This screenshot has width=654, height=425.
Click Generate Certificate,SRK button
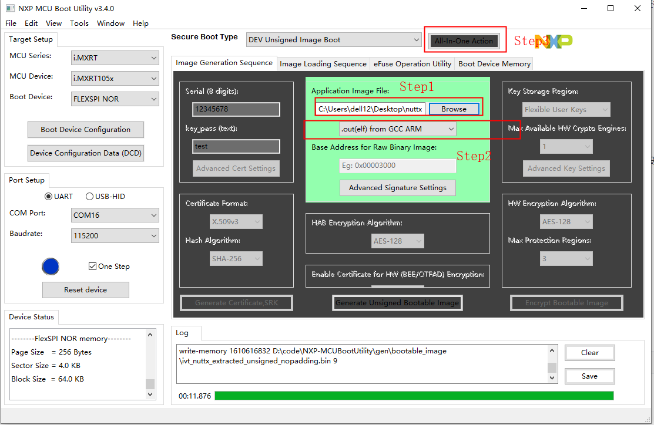click(x=236, y=303)
